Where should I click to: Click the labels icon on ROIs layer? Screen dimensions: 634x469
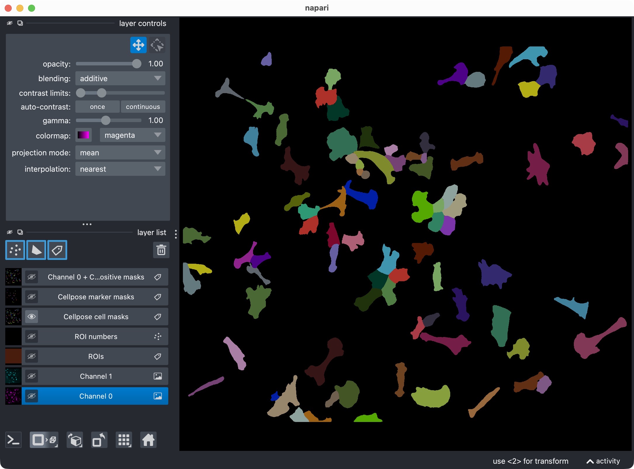(158, 357)
